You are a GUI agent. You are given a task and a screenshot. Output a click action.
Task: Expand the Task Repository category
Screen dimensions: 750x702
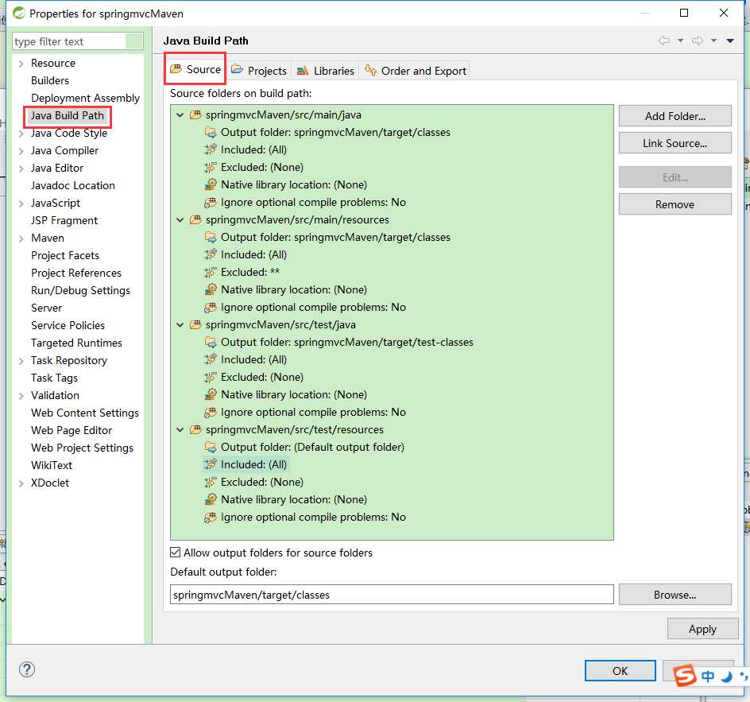(x=21, y=361)
